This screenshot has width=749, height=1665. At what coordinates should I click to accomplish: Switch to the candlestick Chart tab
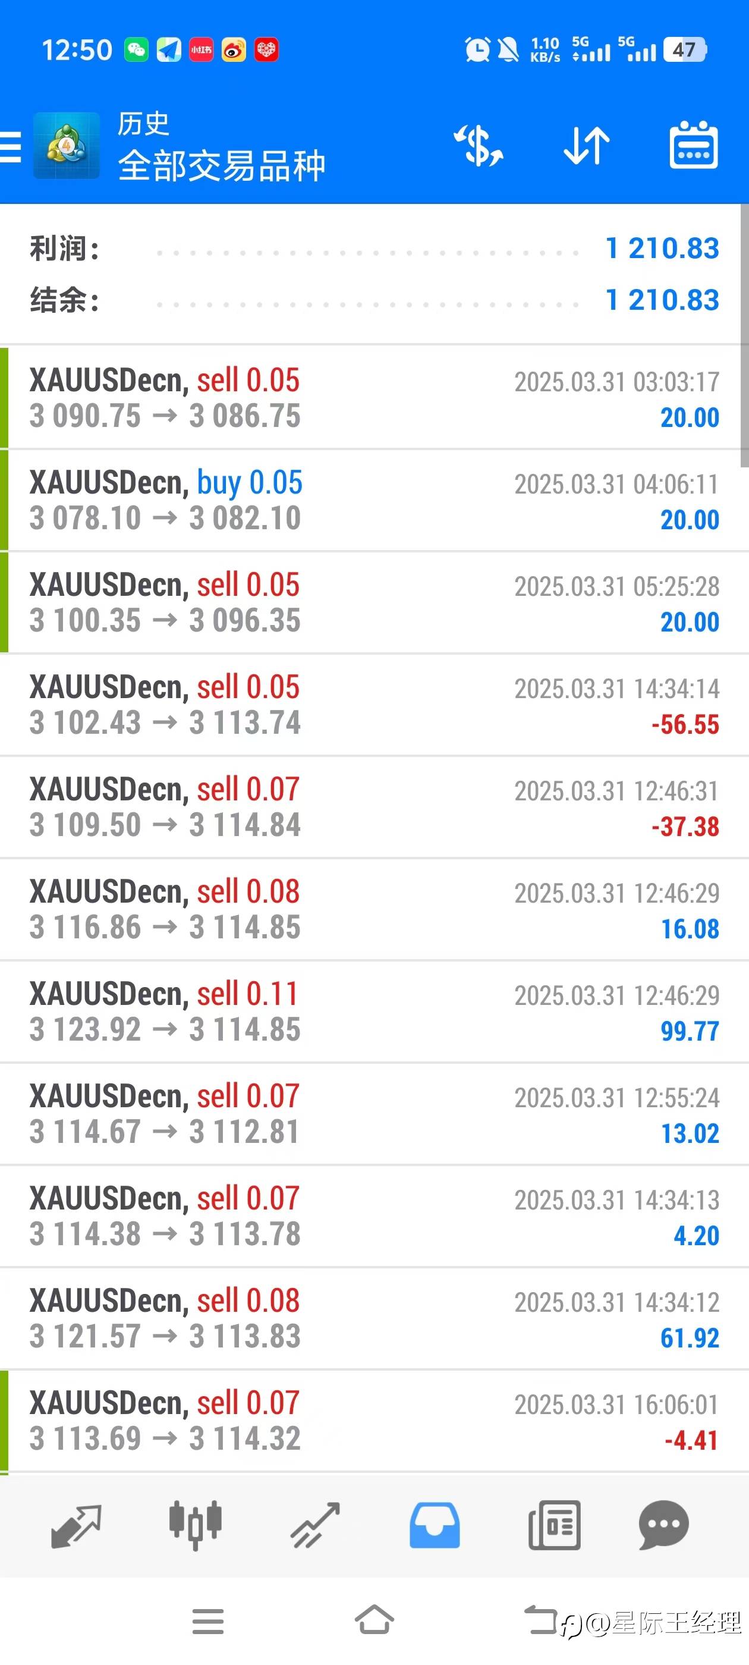click(195, 1526)
